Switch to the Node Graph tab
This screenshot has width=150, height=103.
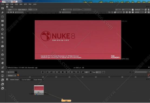[x=15, y=80]
